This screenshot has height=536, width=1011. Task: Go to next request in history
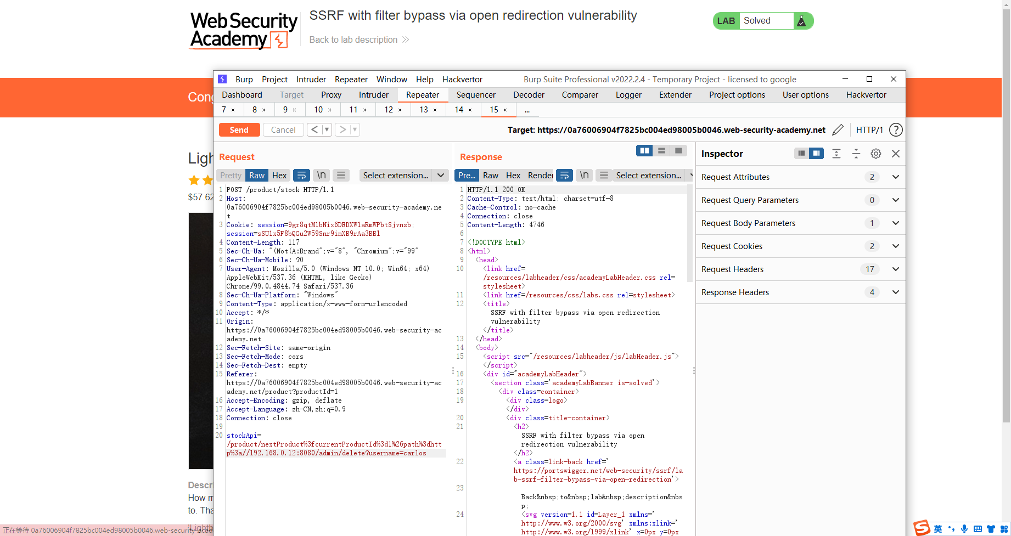[342, 130]
